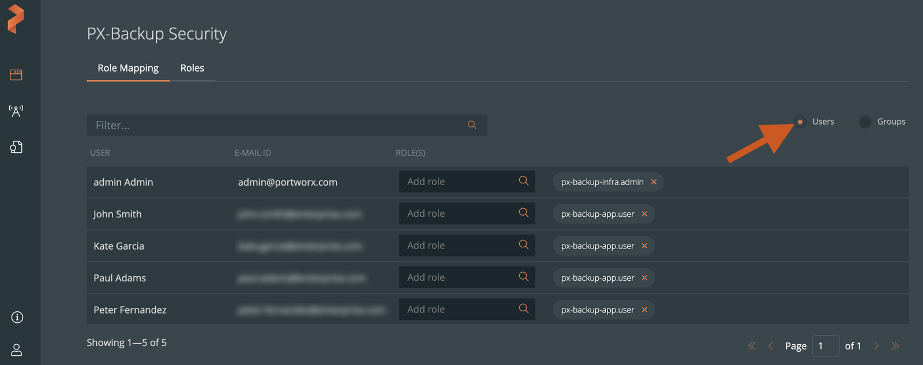Screen dimensions: 923x365
Task: Remove px-backup-app.user role from John Smith
Action: [x=644, y=214]
